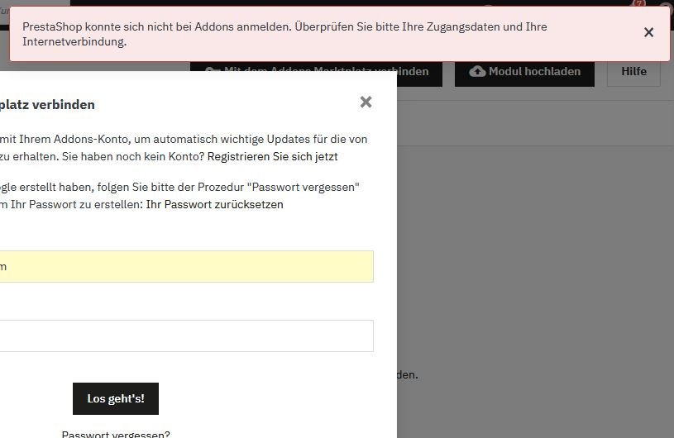Click the red notification badge icon in header
This screenshot has width=674, height=438.
[638, 3]
